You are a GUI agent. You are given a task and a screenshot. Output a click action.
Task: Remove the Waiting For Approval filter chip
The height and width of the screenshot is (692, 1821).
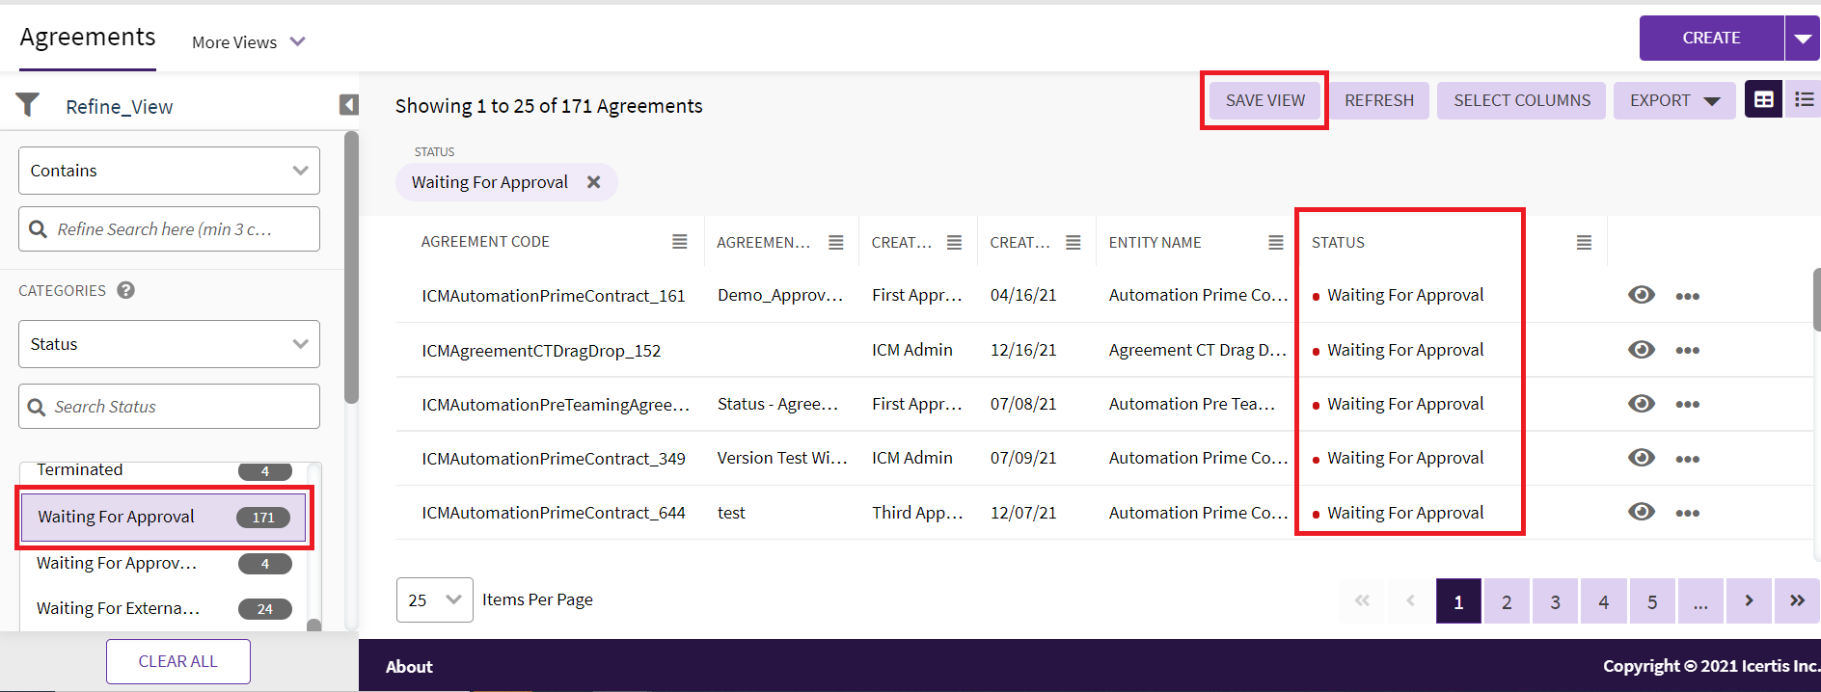click(594, 182)
